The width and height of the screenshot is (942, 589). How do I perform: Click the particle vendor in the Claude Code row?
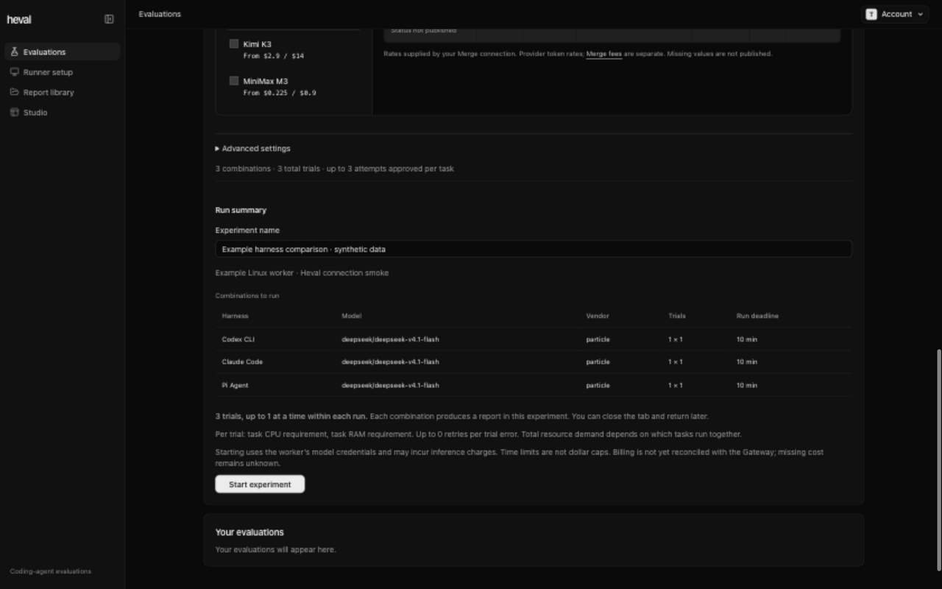pyautogui.click(x=598, y=362)
